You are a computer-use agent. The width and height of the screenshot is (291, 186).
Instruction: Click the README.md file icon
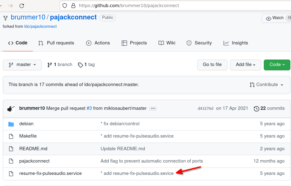11,149
